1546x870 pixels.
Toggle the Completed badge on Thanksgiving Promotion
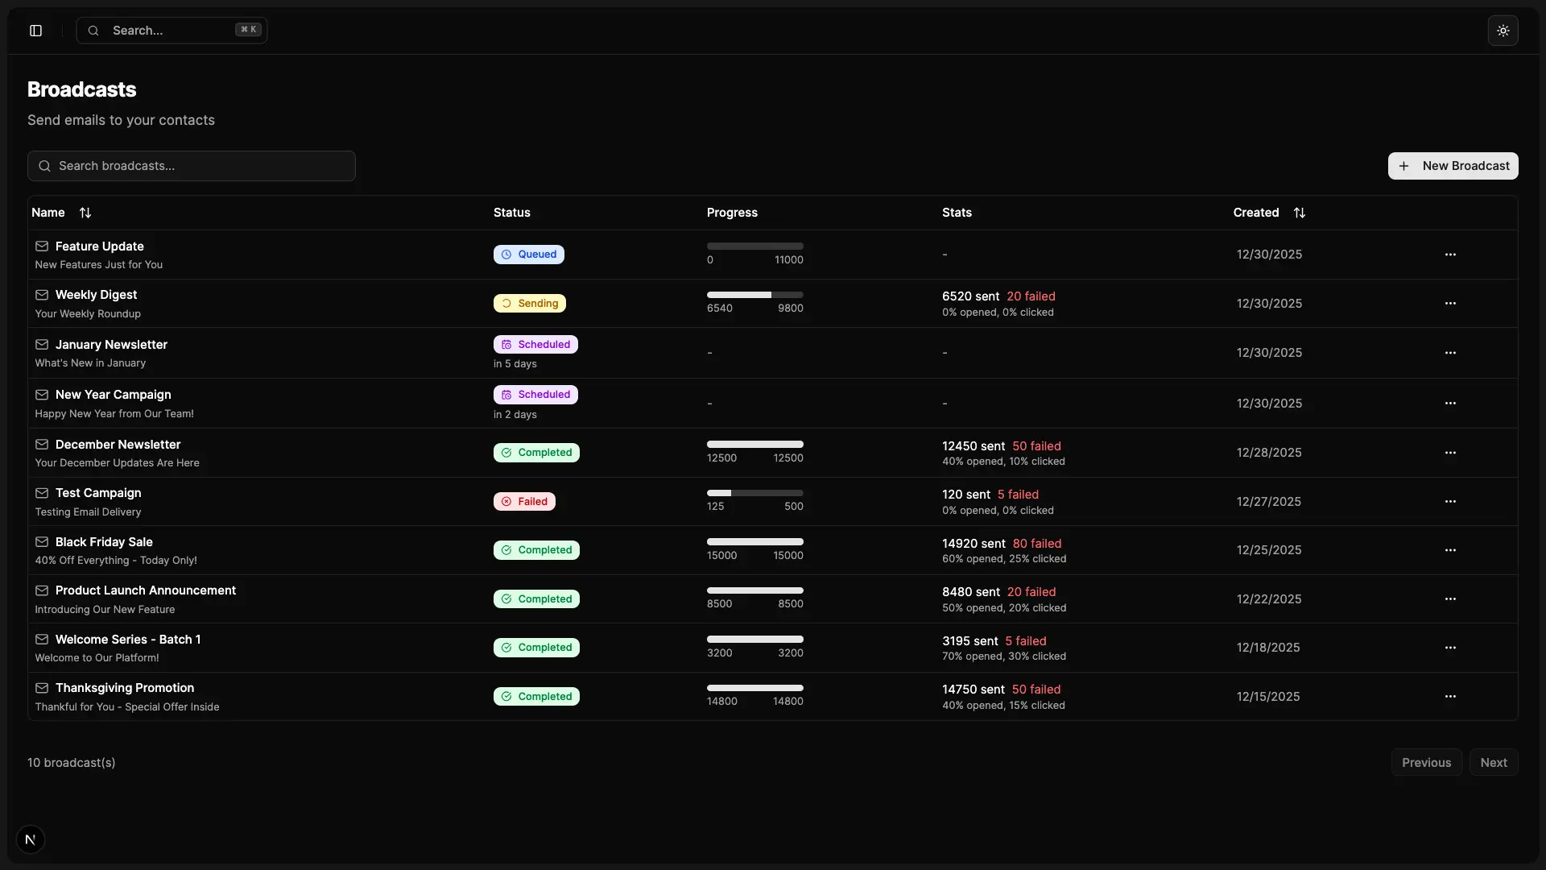(x=537, y=696)
